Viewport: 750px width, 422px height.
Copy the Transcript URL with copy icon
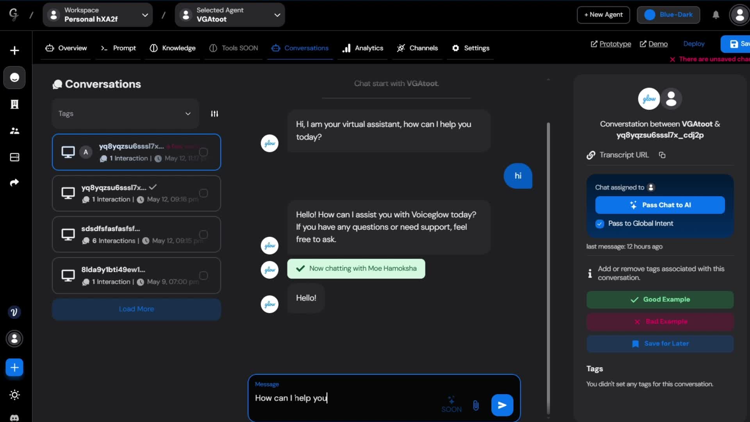coord(662,155)
